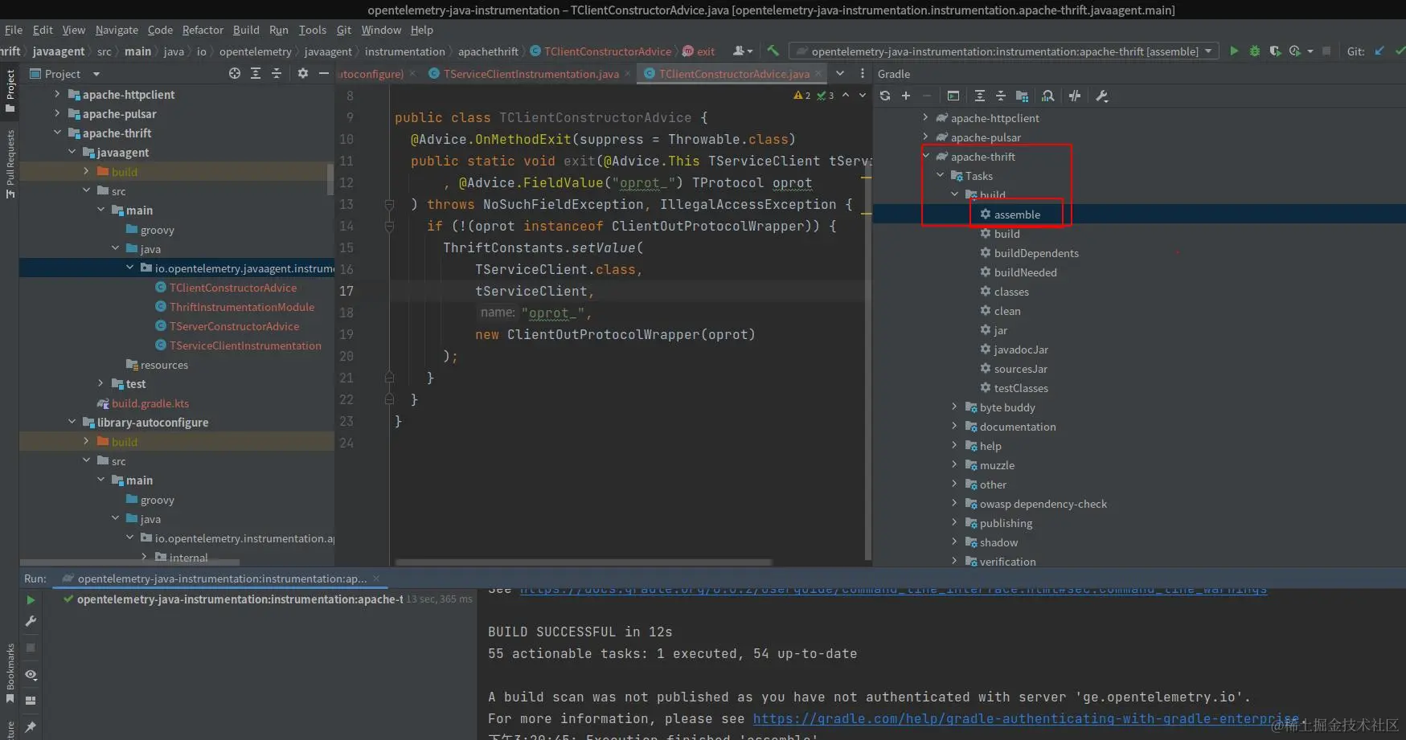This screenshot has height=740, width=1406.
Task: Collapse library-autoconfigure folder in Project tree
Action: coord(72,422)
